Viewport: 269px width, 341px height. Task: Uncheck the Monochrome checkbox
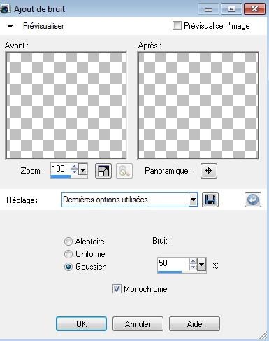(117, 289)
